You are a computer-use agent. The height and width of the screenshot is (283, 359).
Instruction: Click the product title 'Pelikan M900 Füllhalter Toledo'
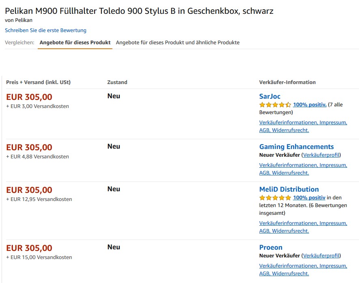(x=139, y=11)
